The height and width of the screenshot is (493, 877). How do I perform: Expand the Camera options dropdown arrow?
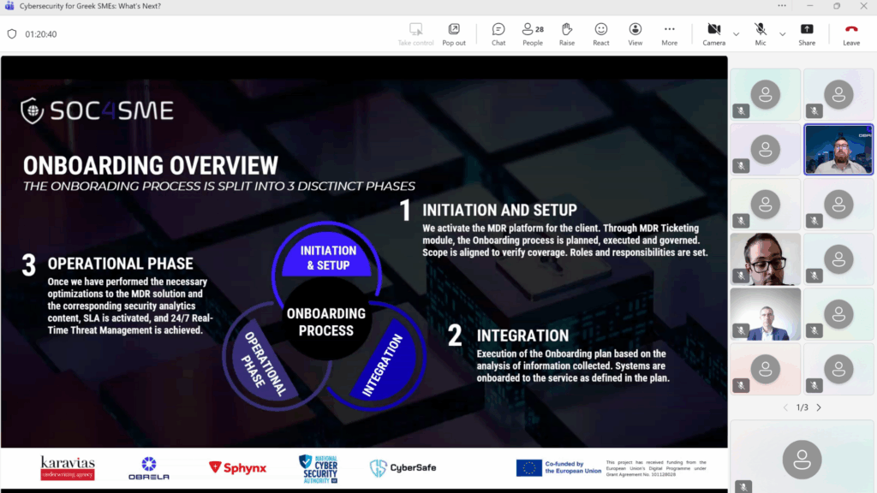pos(737,34)
